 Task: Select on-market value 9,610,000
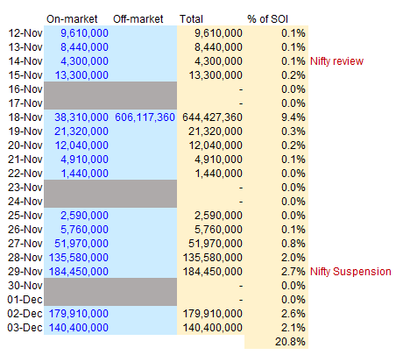click(x=84, y=33)
